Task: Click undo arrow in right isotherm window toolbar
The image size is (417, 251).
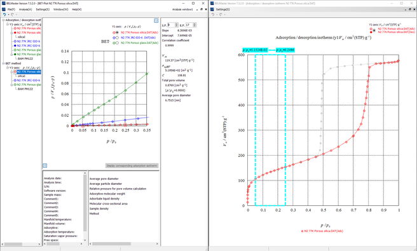Action: click(213, 15)
